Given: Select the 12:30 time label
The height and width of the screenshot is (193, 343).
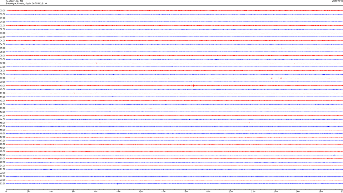Looking at the screenshot, I should (x=3, y=104).
